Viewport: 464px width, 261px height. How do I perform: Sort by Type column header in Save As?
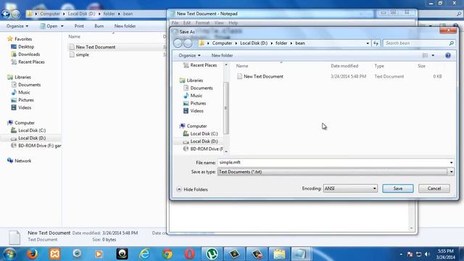(379, 66)
